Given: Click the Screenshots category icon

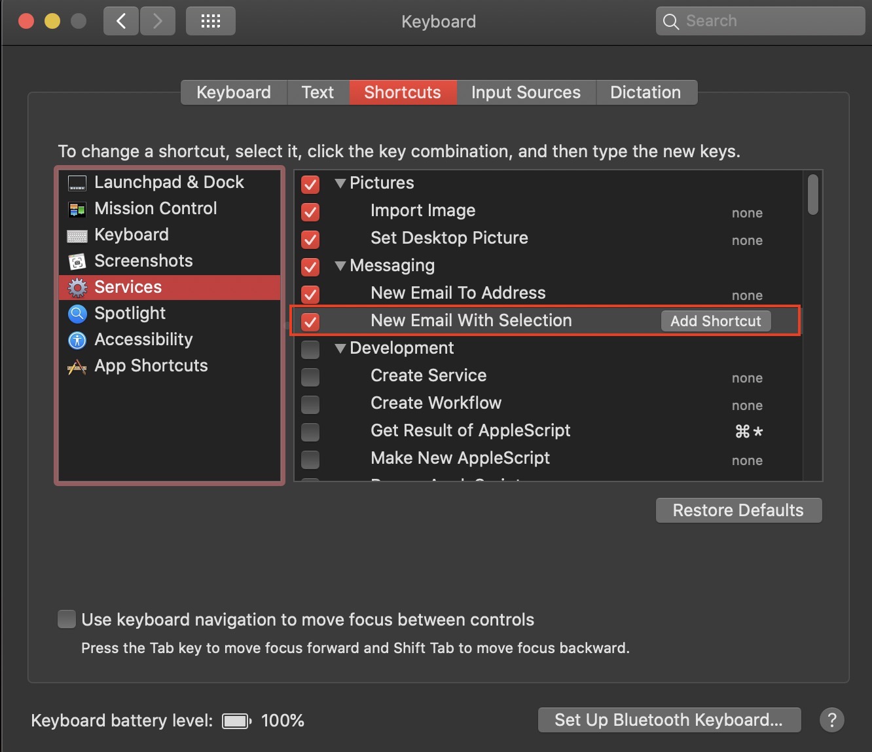Looking at the screenshot, I should tap(77, 262).
